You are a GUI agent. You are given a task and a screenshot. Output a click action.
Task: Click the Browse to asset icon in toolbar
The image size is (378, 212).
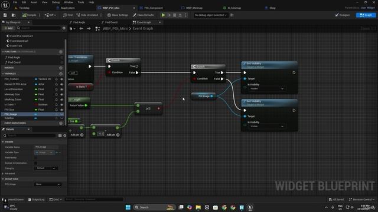coord(14,15)
